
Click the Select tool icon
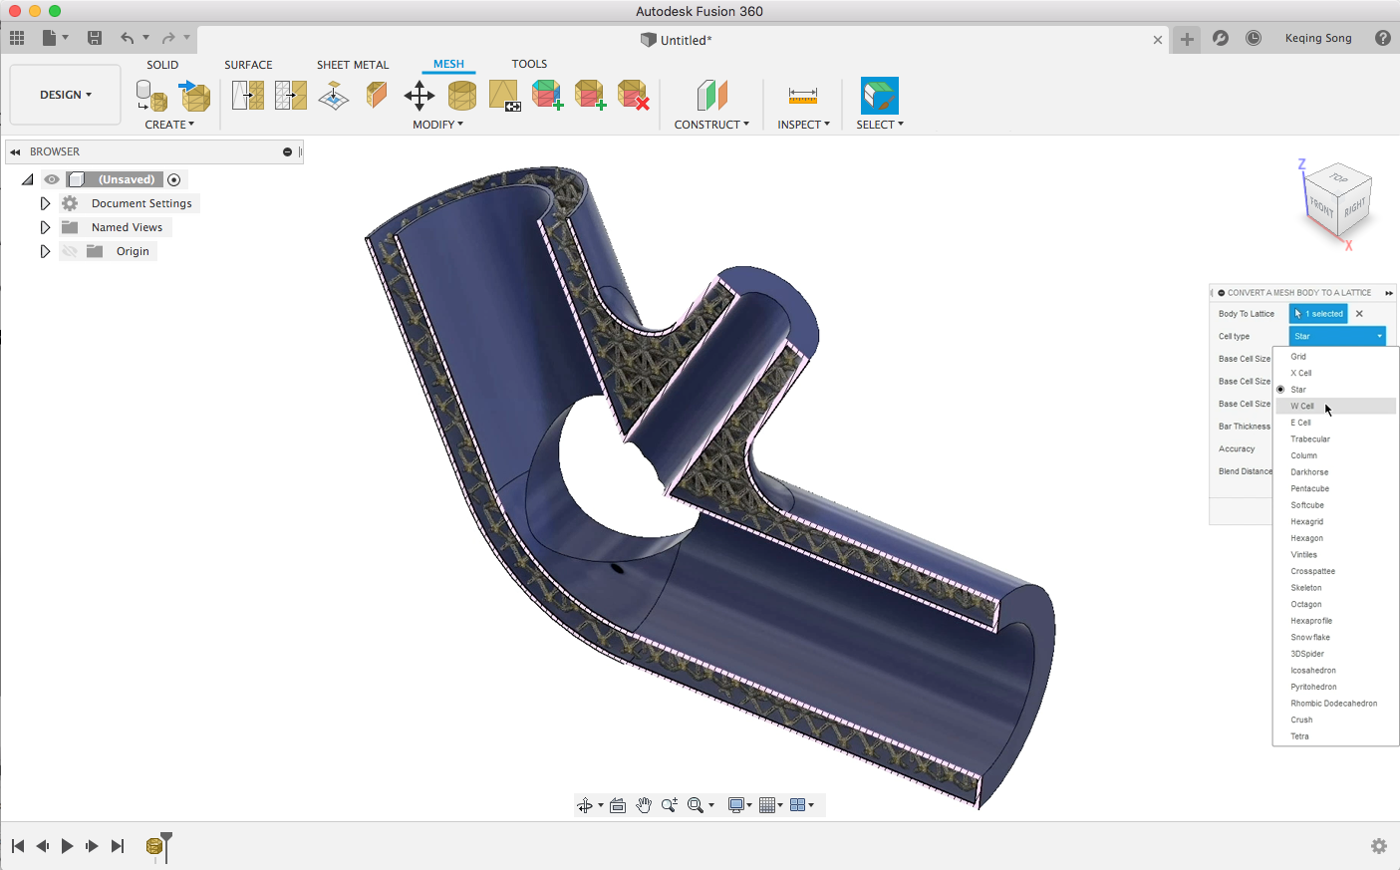click(880, 96)
